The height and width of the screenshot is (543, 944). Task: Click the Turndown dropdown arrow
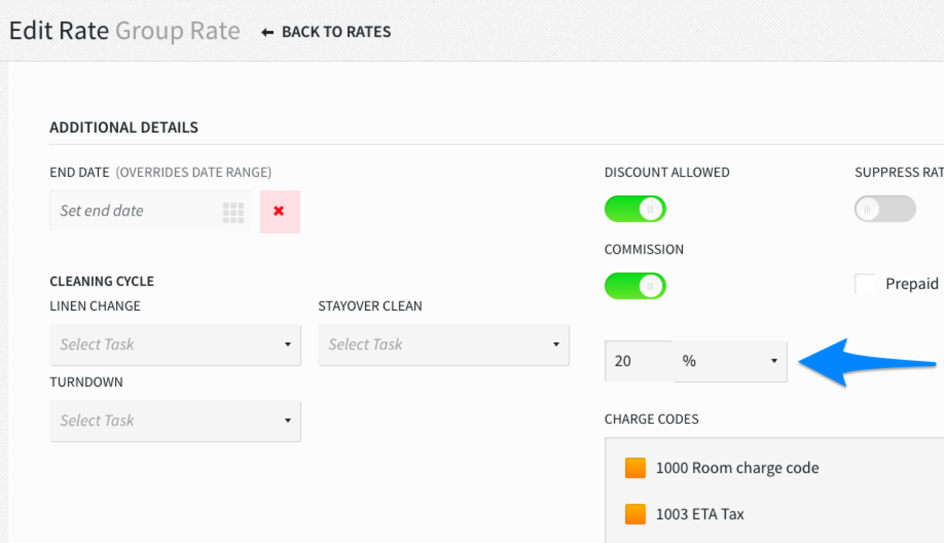tap(288, 421)
